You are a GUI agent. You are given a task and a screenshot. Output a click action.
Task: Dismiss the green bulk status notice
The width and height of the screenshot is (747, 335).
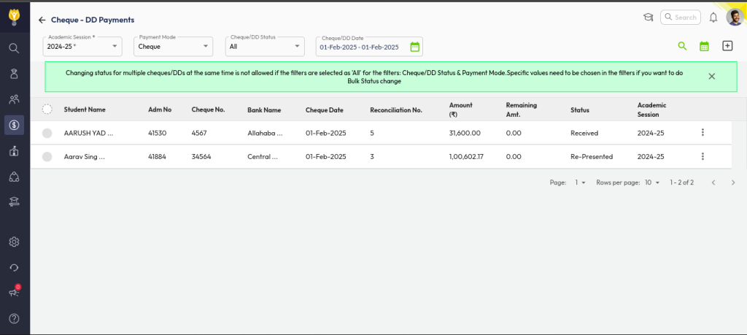click(711, 76)
